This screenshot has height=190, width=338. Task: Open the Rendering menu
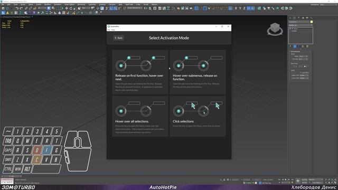[81, 4]
